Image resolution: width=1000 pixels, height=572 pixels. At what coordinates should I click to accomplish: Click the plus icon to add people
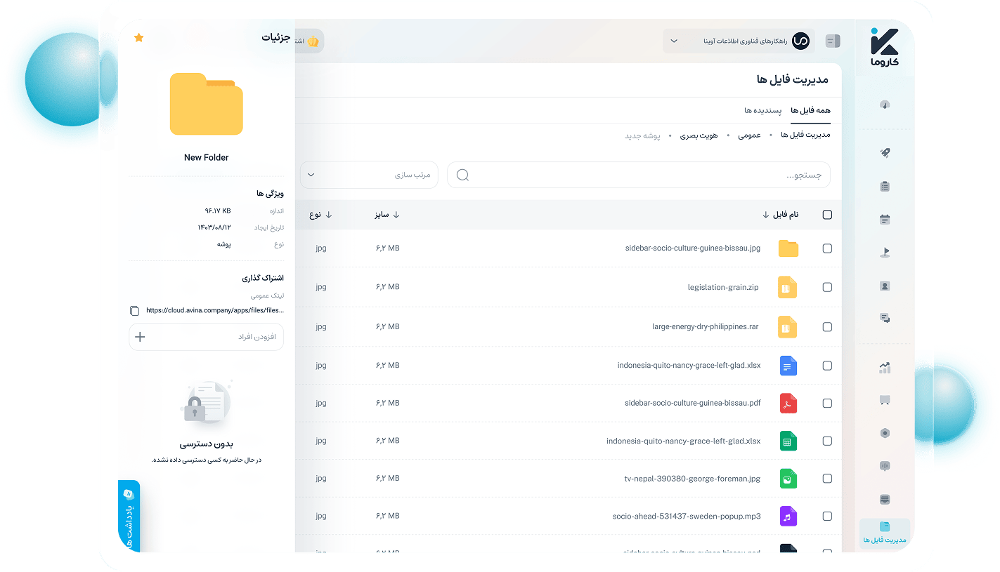pyautogui.click(x=140, y=337)
